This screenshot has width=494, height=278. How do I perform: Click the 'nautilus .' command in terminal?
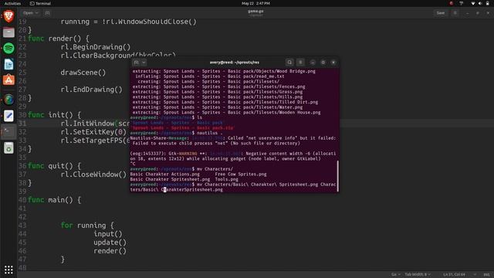210,133
